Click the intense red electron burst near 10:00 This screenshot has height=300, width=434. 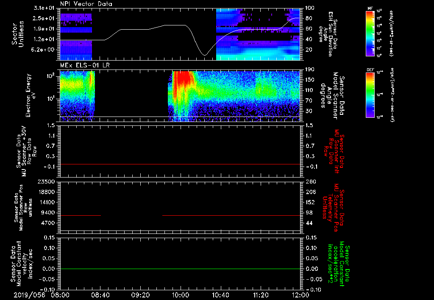183,78
